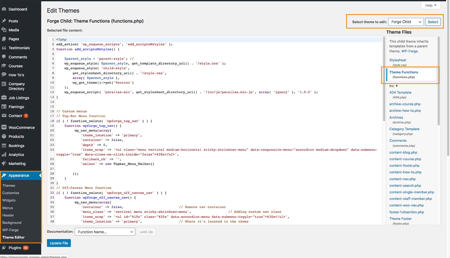450x258 pixels.
Task: Click the Plugins update count badge
Action: point(26,248)
